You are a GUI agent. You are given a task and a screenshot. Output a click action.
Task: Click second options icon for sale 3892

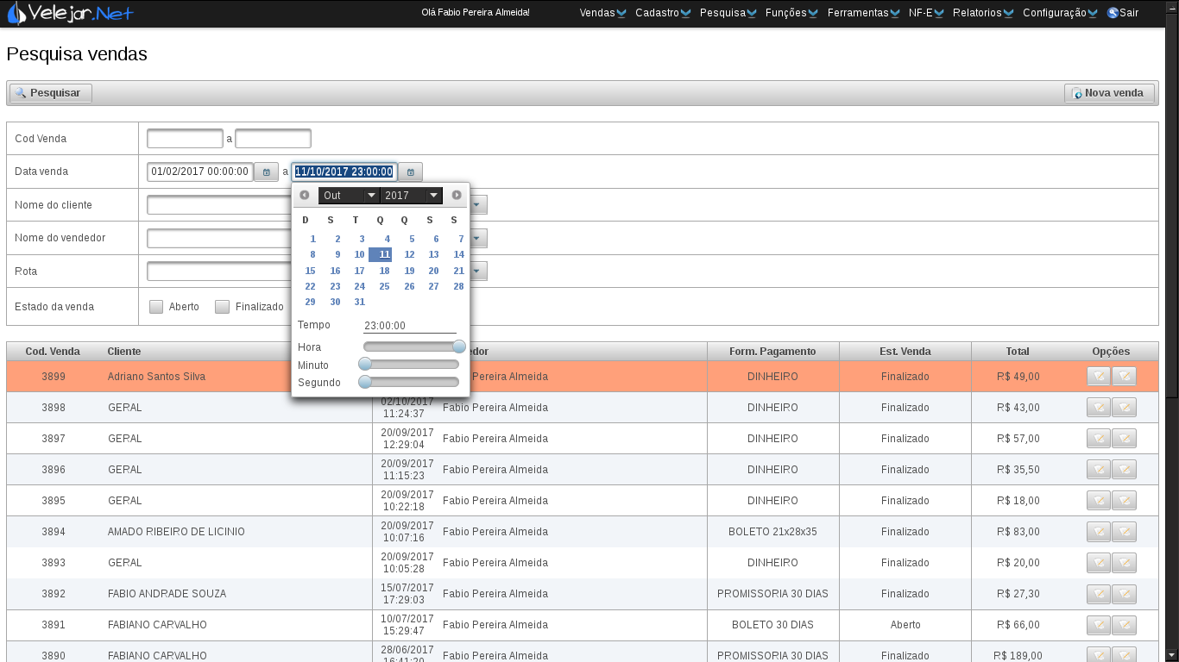[1124, 594]
